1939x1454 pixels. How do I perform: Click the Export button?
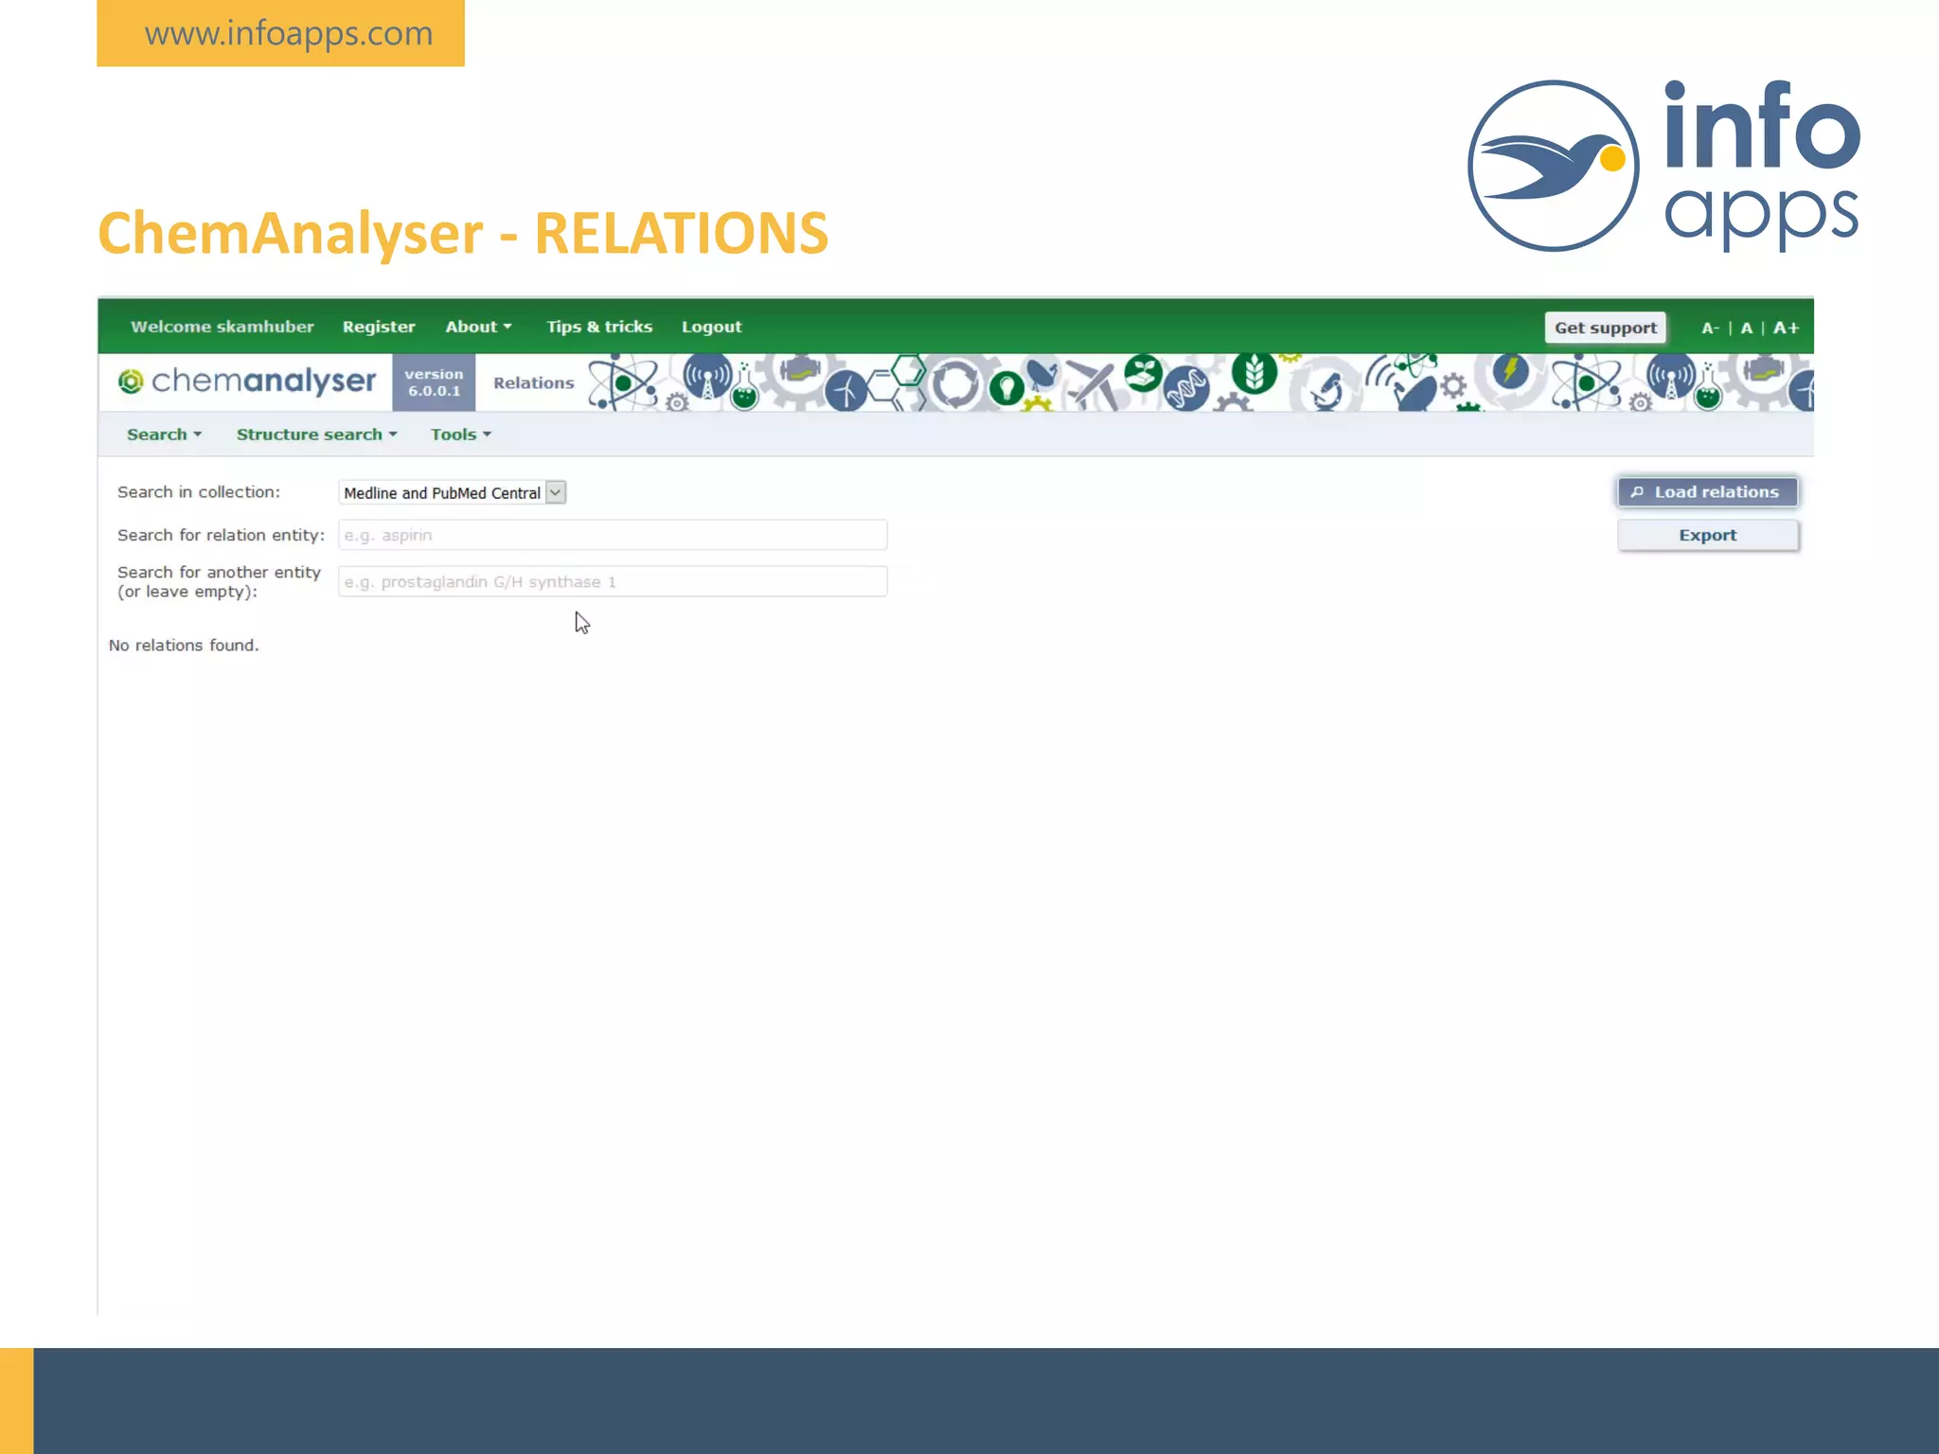[1707, 535]
